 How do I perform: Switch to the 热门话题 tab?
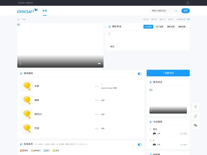pyautogui.click(x=160, y=27)
